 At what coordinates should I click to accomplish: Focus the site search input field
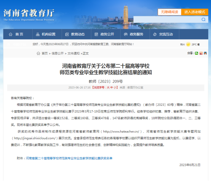(x=167, y=19)
